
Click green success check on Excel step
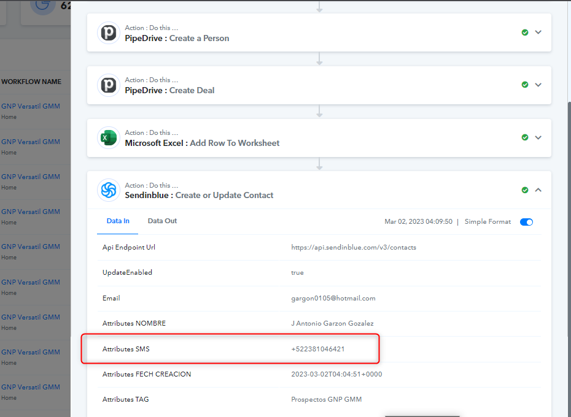[x=525, y=137]
